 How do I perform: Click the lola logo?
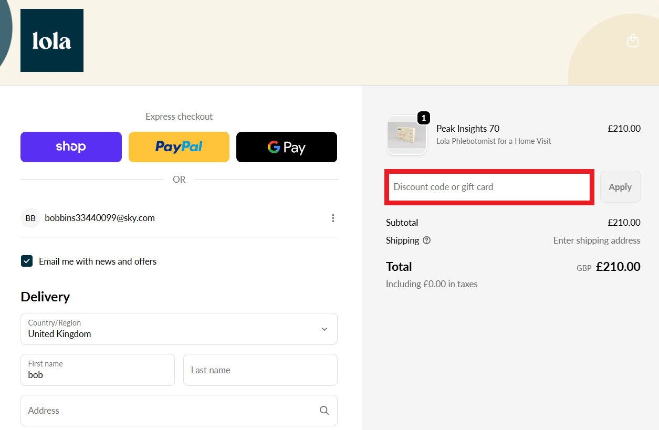51,40
